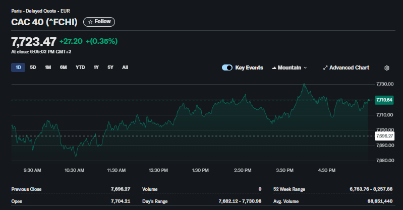
Task: Open chart settings gear icon
Action: 386,68
